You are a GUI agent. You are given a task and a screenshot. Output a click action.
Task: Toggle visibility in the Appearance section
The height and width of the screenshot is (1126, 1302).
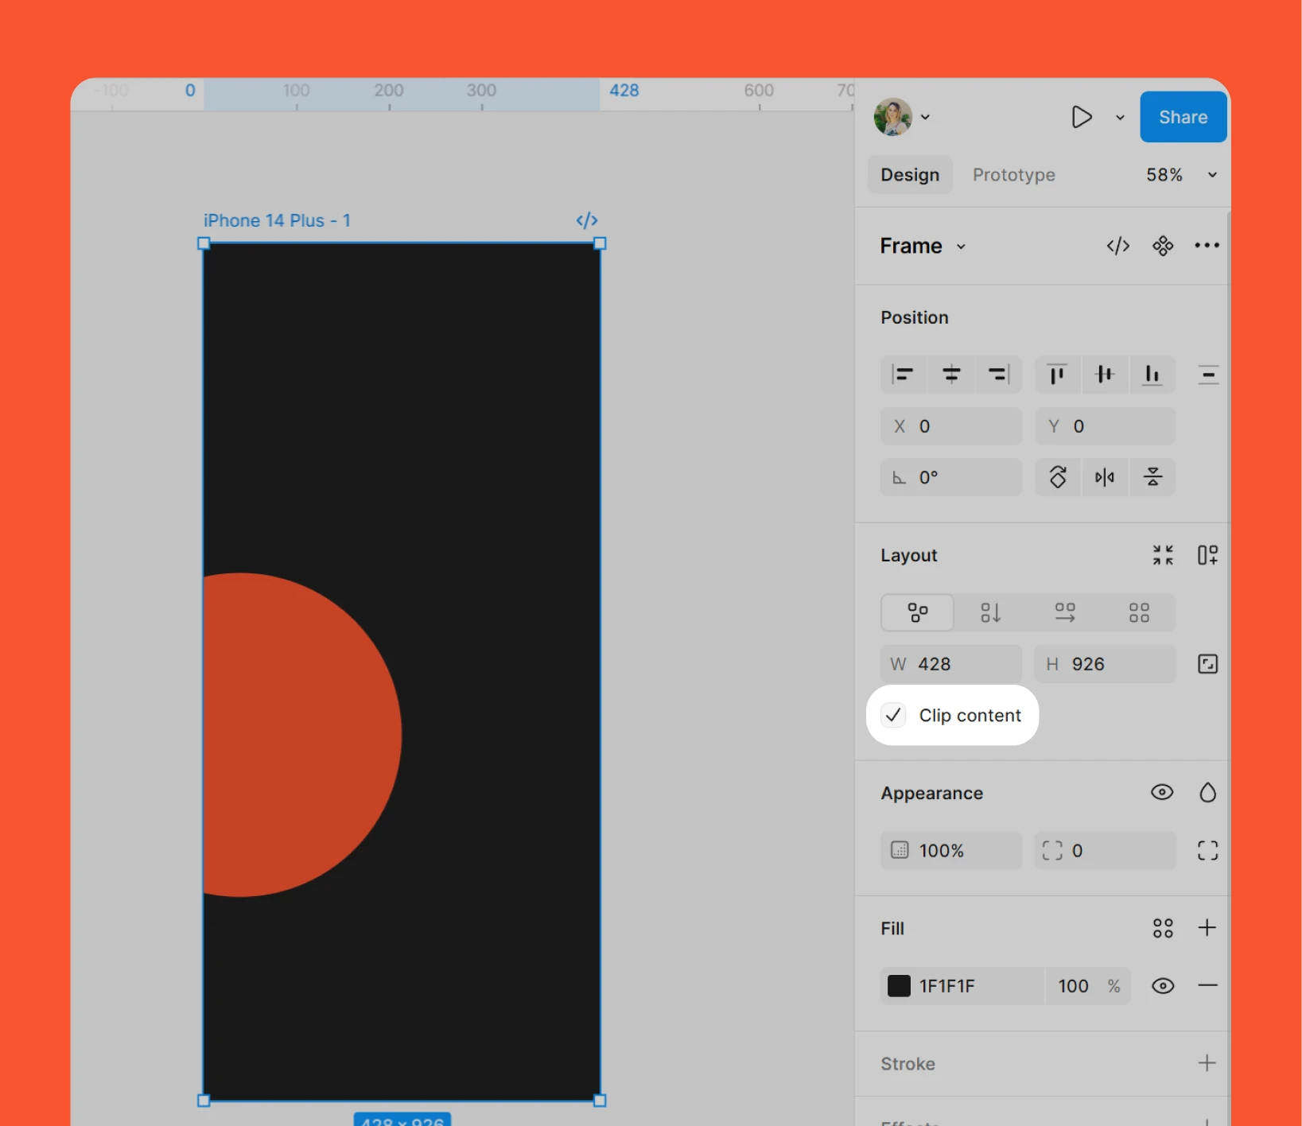pos(1162,792)
